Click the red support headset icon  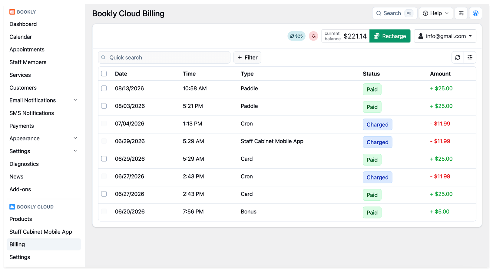(313, 36)
